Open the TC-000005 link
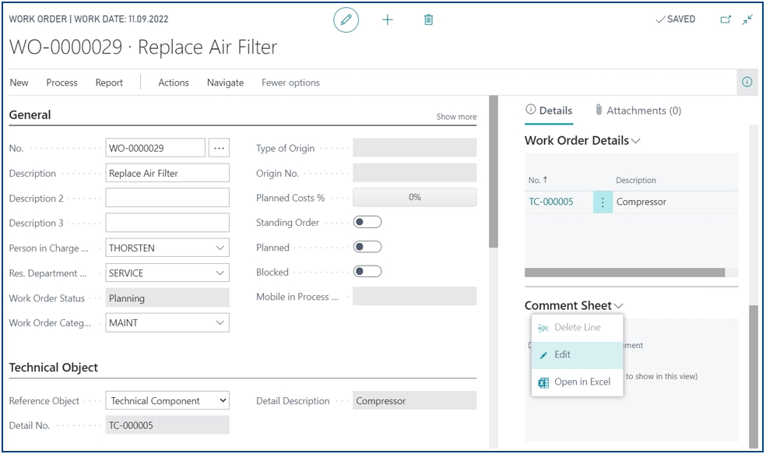766x454 pixels. 551,202
